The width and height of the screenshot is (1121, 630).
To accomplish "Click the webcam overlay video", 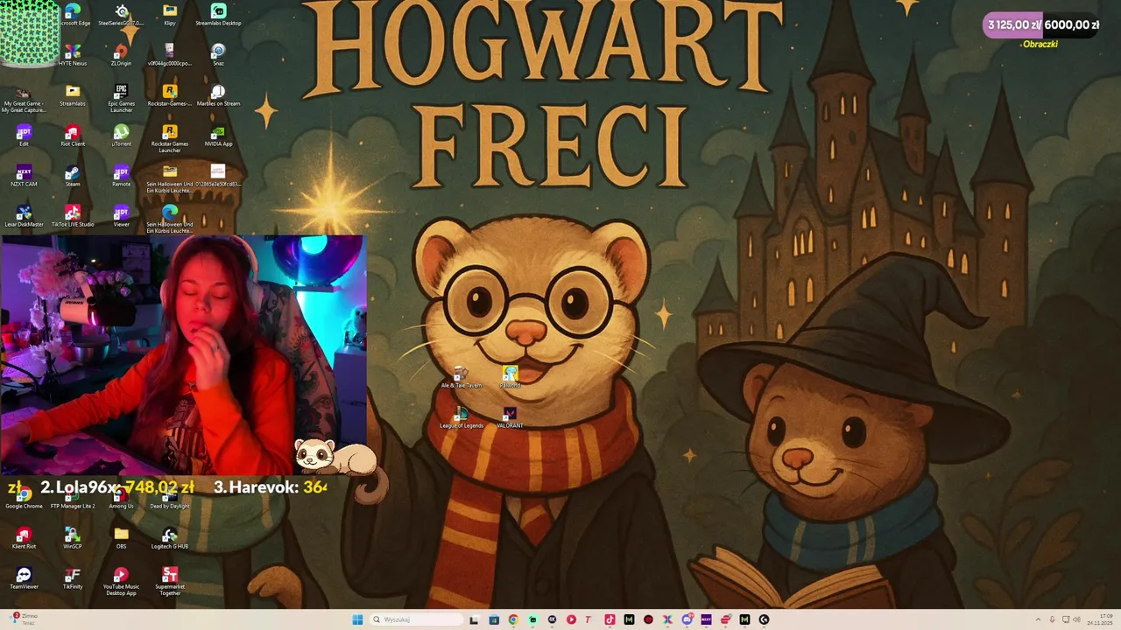I will pyautogui.click(x=182, y=355).
